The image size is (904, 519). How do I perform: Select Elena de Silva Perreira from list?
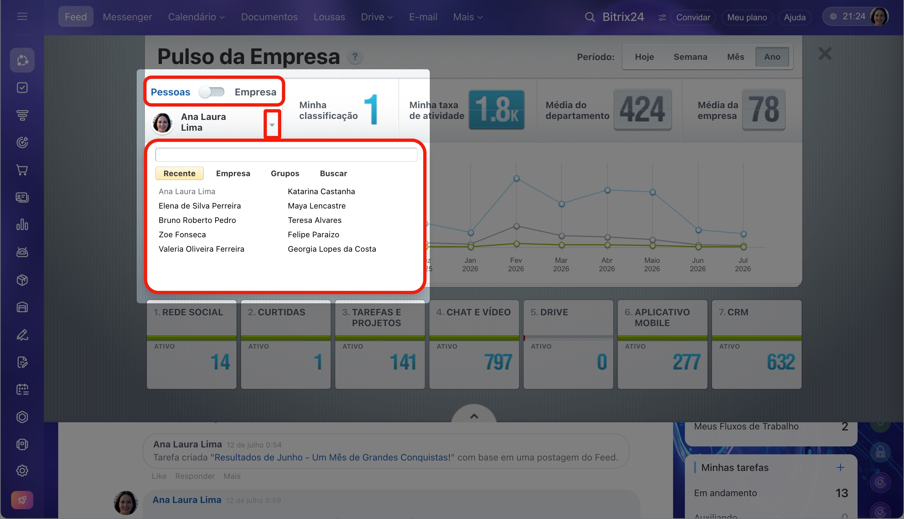coord(200,206)
